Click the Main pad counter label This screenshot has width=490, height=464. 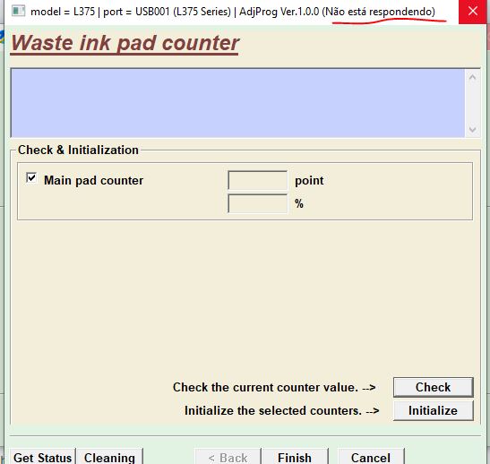[x=93, y=180]
